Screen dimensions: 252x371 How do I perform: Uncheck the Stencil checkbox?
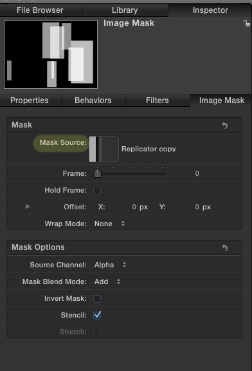coord(97,315)
